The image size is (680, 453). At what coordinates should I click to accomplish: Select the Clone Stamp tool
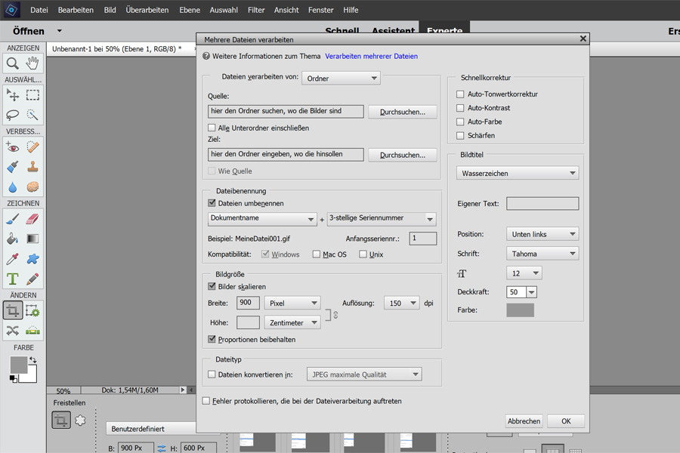[x=32, y=167]
